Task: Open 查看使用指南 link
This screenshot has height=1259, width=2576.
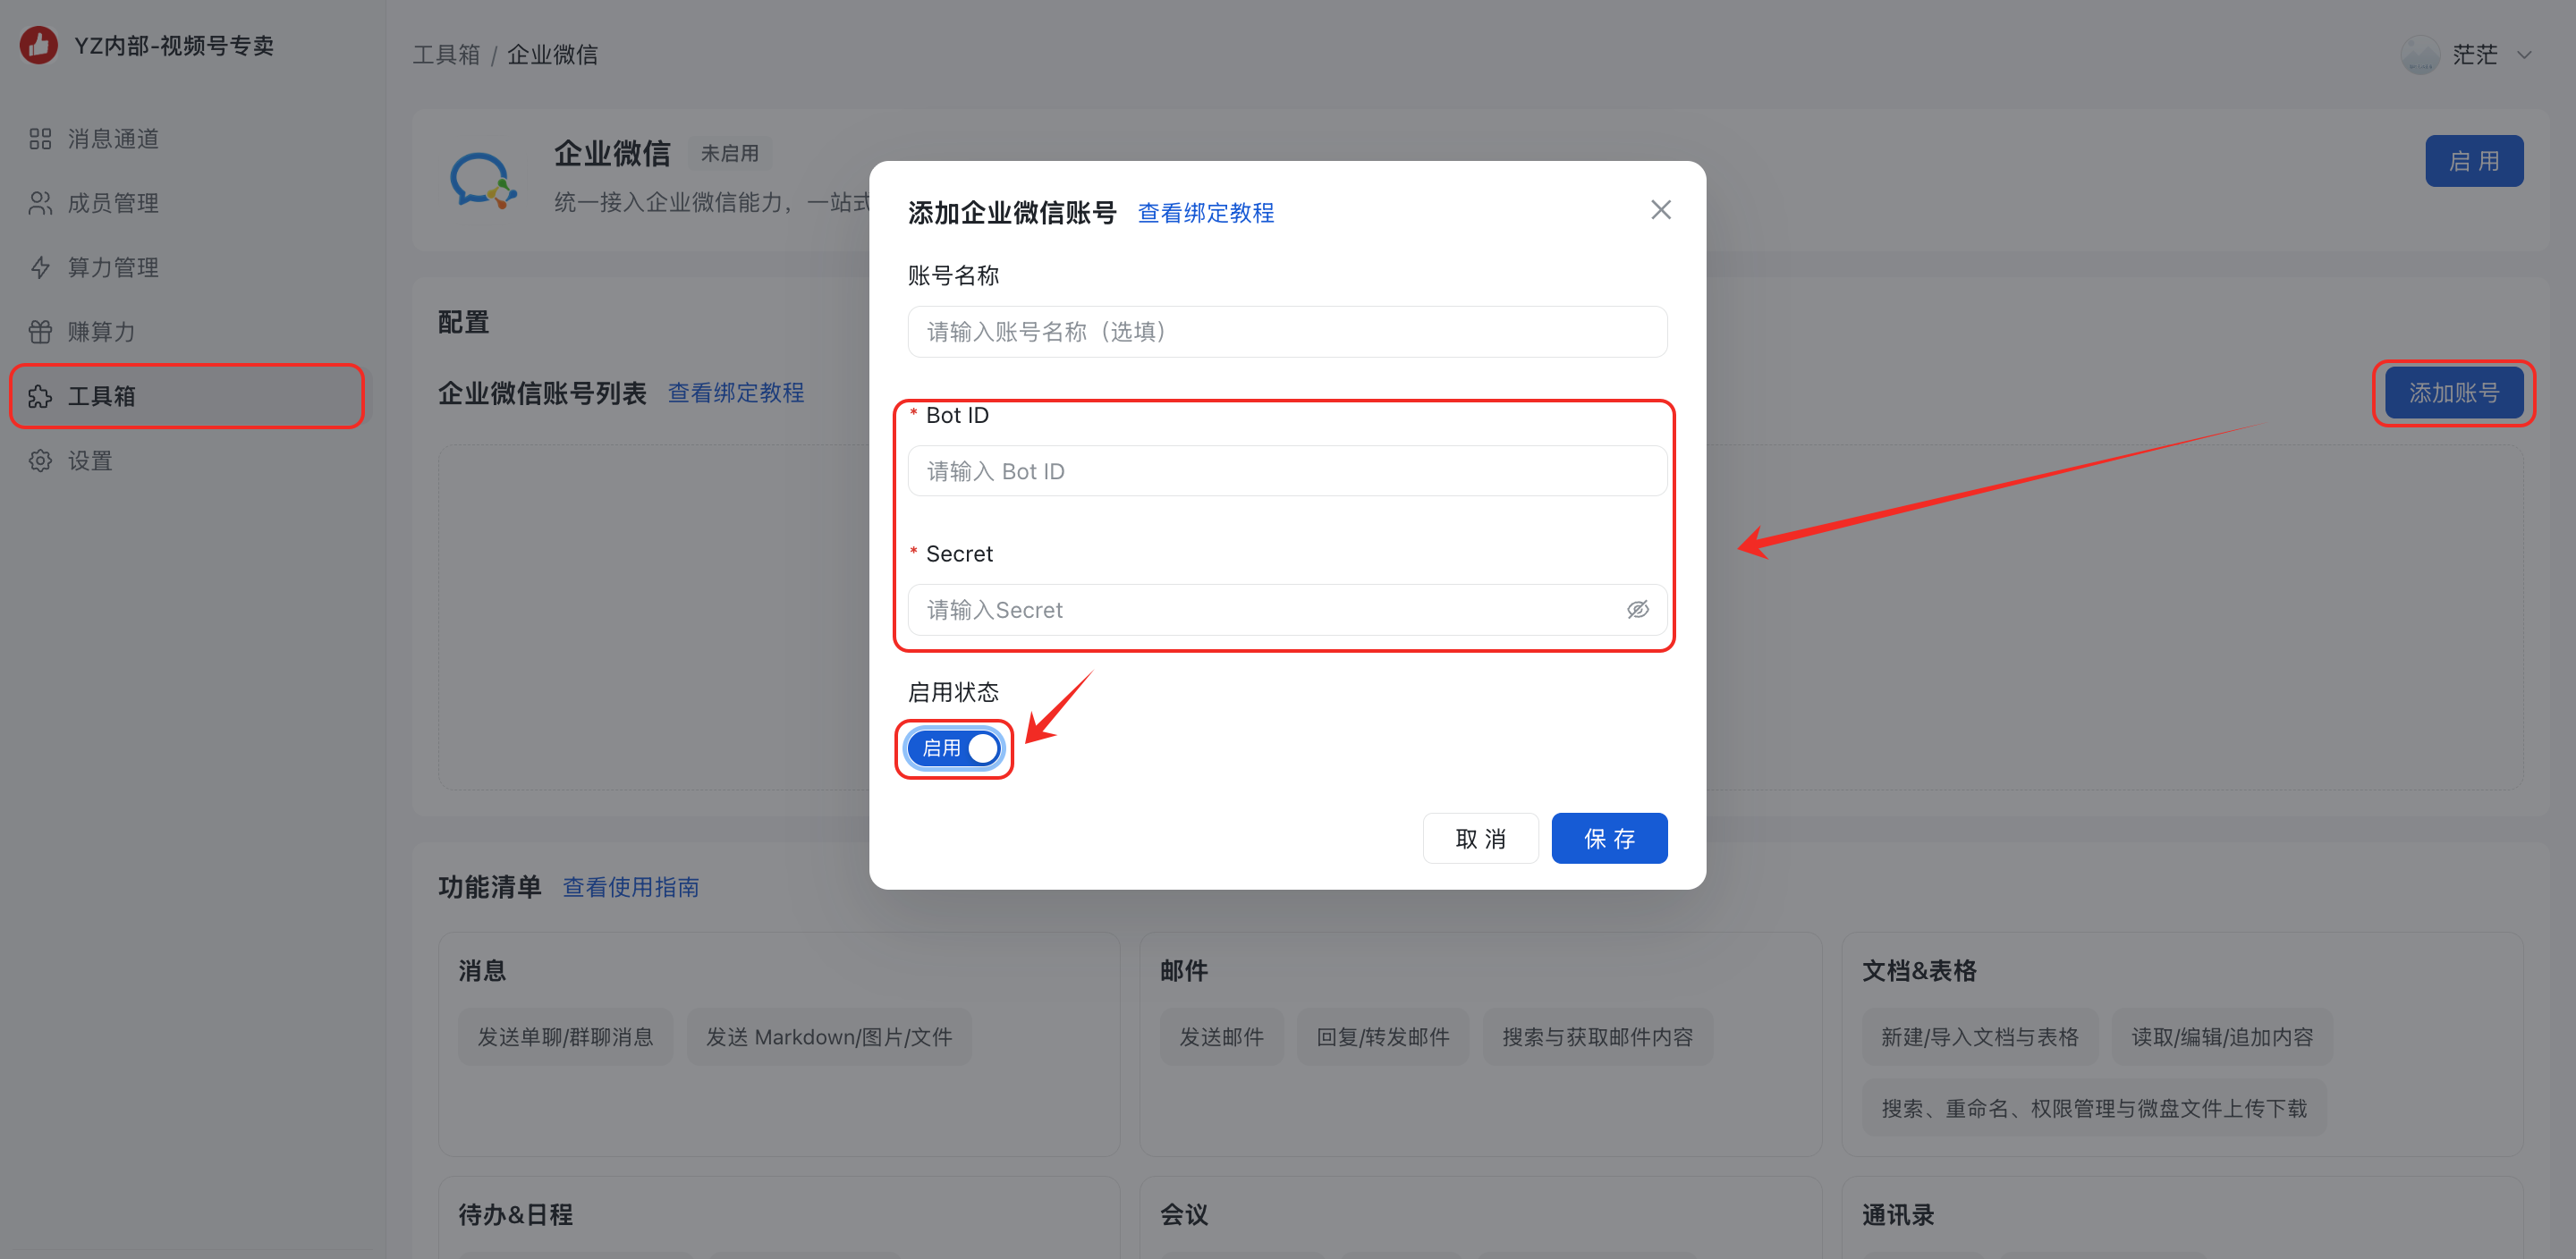Action: point(631,887)
